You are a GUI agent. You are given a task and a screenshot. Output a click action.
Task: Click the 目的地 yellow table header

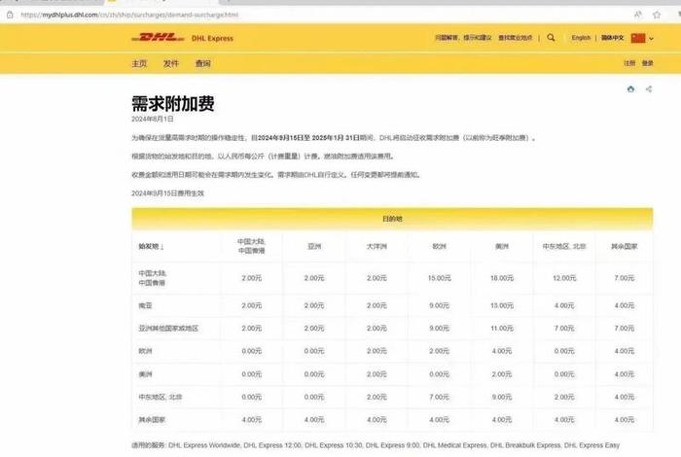(x=392, y=219)
